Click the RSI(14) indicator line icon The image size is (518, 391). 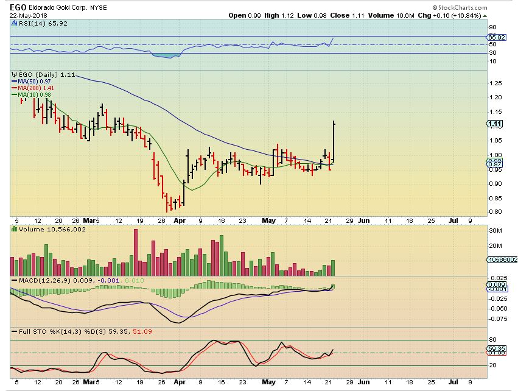(x=13, y=23)
